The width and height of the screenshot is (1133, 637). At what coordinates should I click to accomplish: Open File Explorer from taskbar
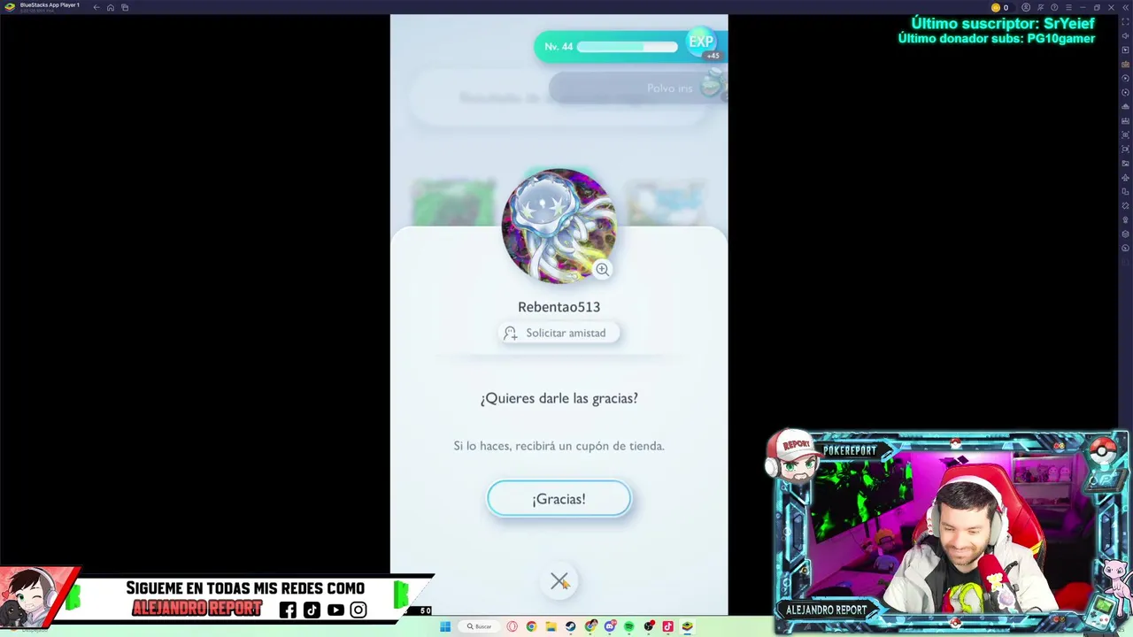click(x=551, y=626)
